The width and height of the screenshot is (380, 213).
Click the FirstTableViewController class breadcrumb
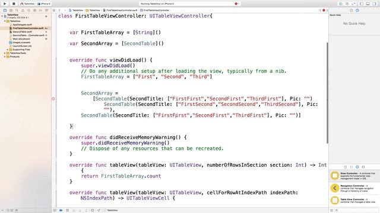click(154, 11)
